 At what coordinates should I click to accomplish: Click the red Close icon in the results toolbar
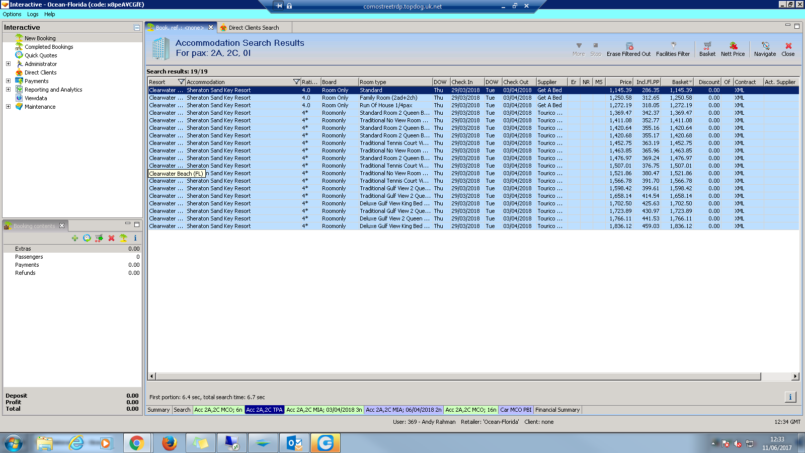pos(788,45)
